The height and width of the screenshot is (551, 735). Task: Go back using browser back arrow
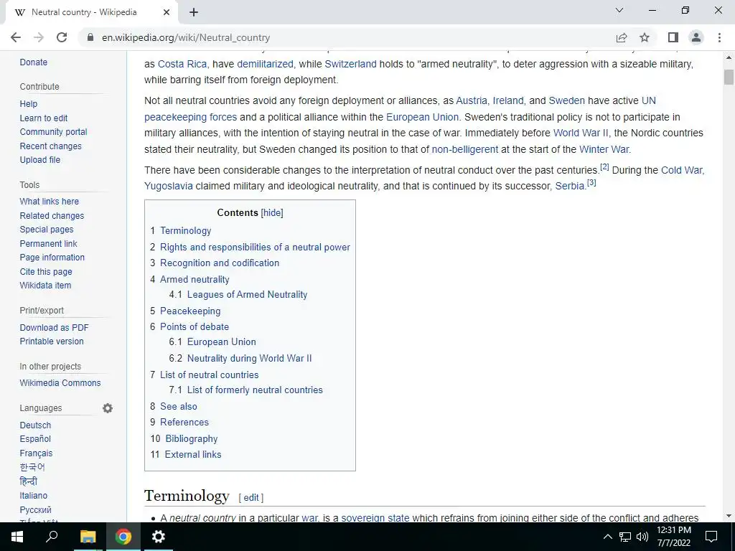tap(16, 37)
